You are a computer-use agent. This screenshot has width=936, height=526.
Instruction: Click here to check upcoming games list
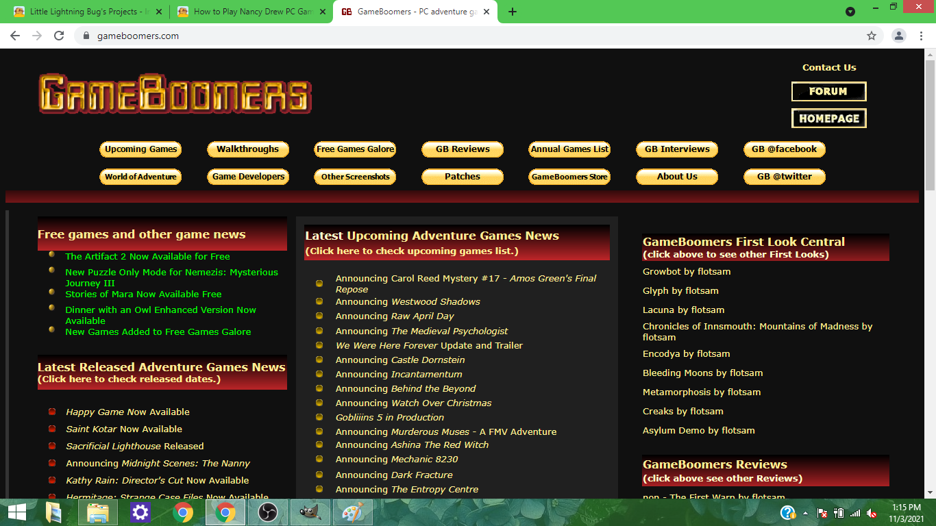(x=412, y=251)
